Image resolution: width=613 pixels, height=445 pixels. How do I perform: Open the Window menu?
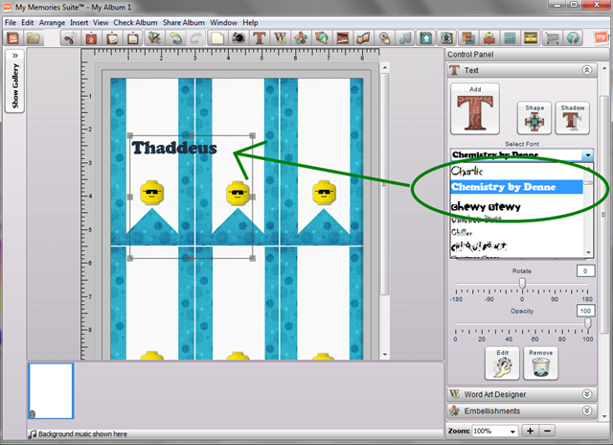[x=223, y=23]
